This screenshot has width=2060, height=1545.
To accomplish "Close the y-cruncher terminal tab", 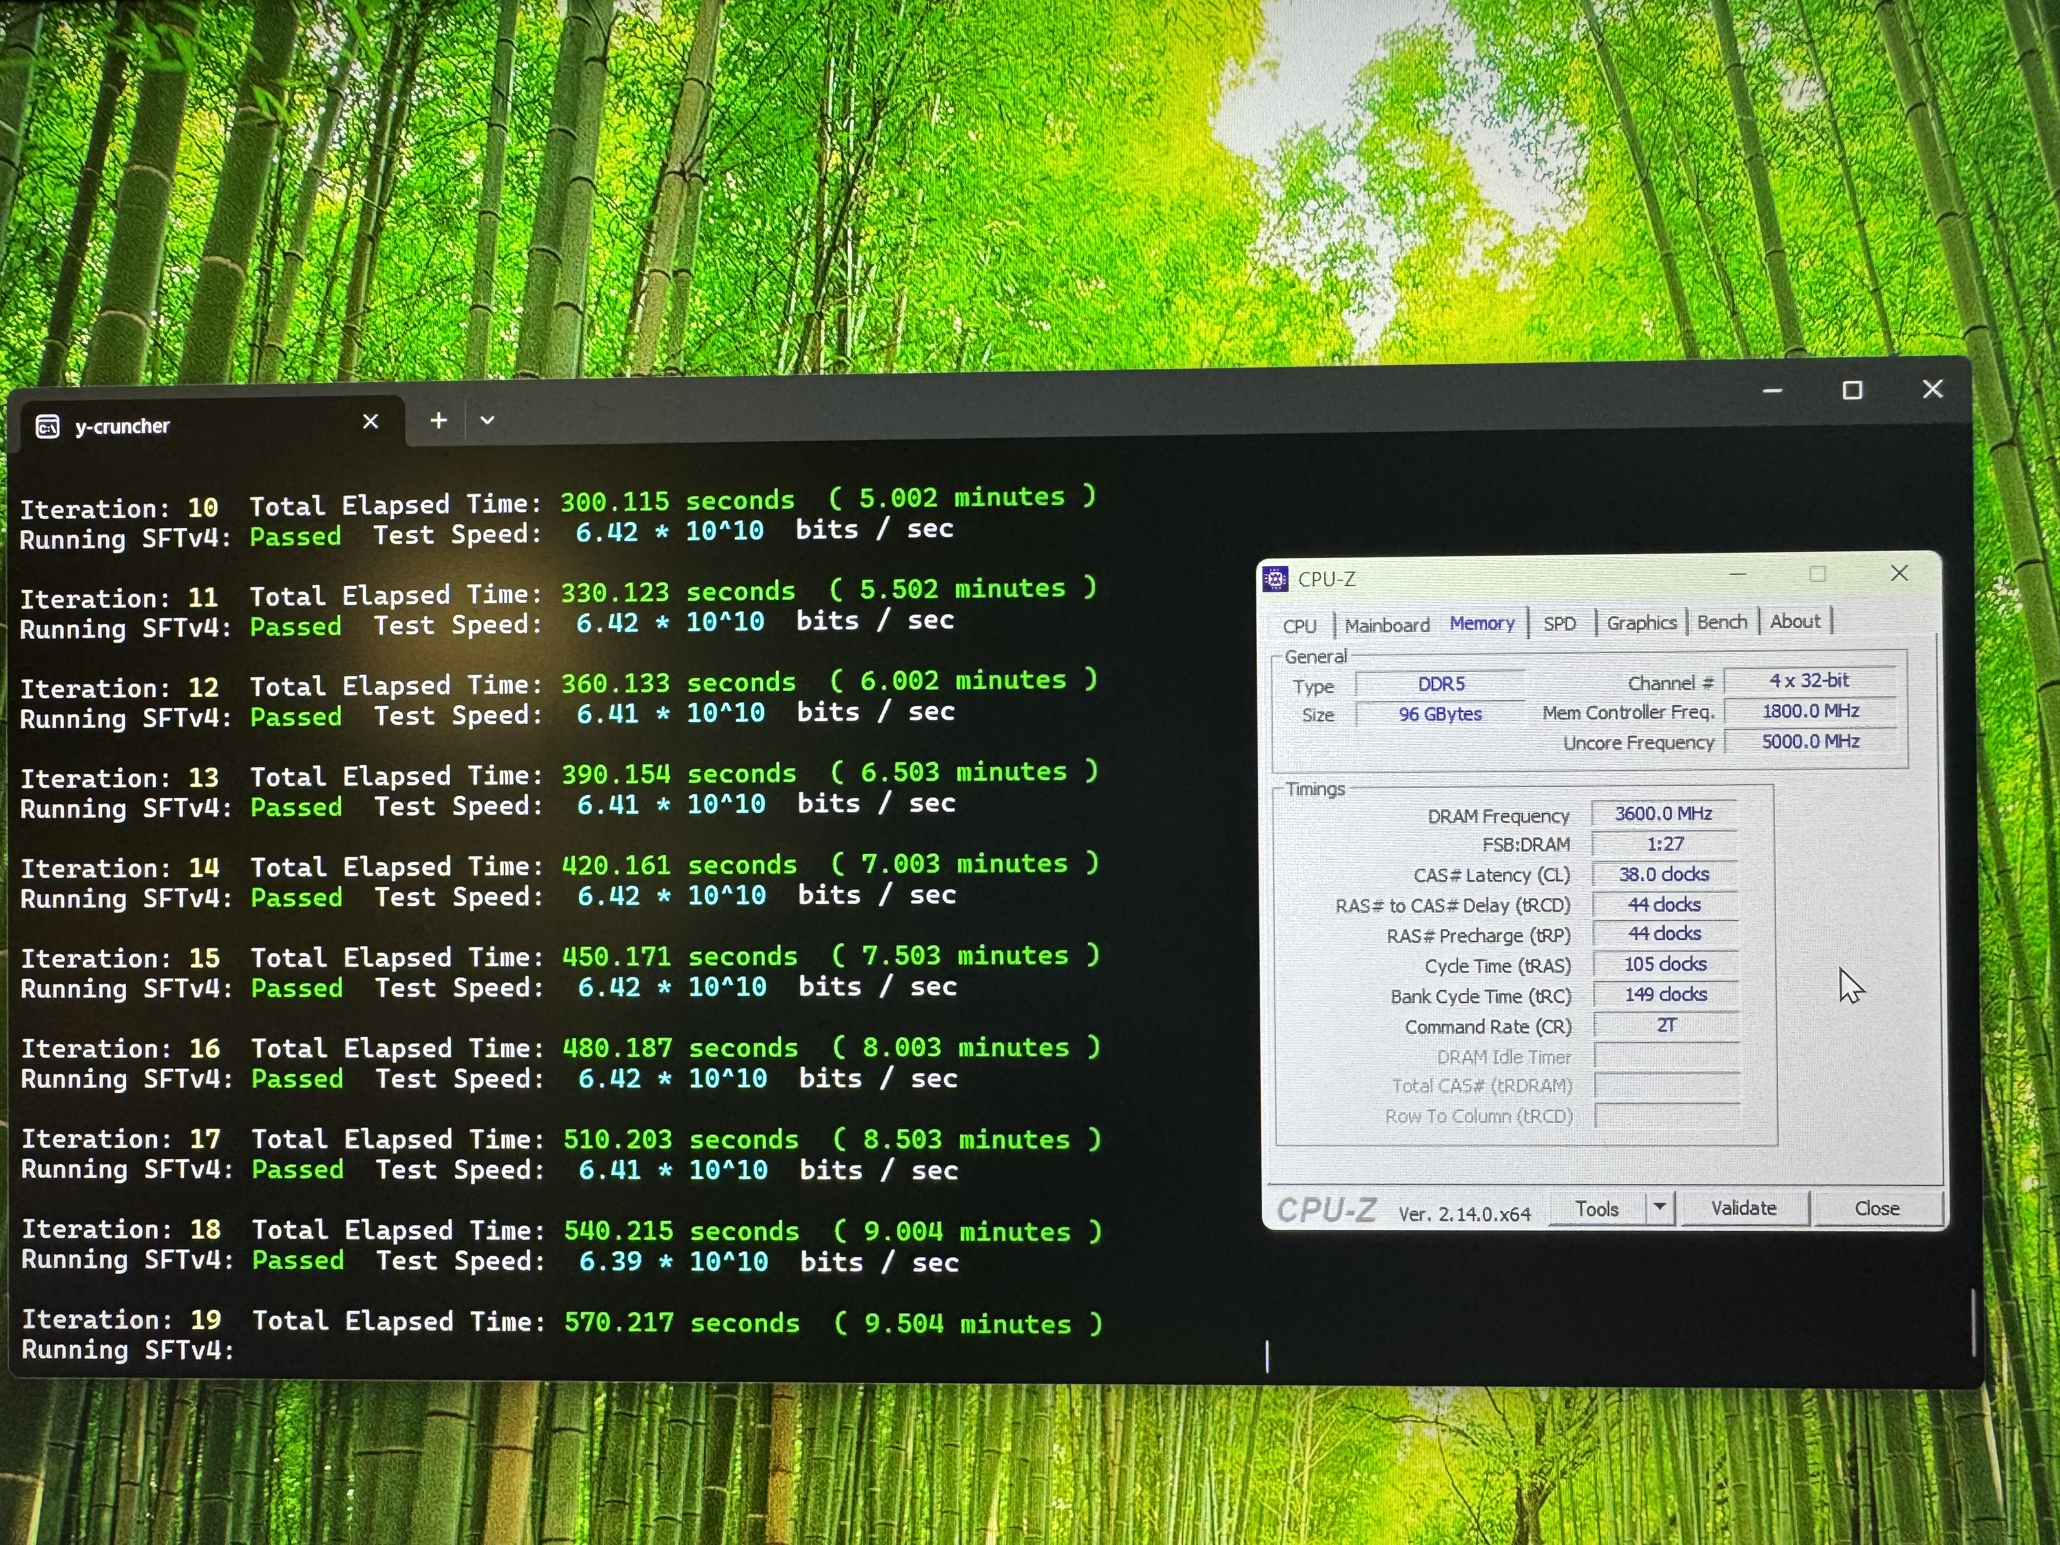I will pos(370,422).
